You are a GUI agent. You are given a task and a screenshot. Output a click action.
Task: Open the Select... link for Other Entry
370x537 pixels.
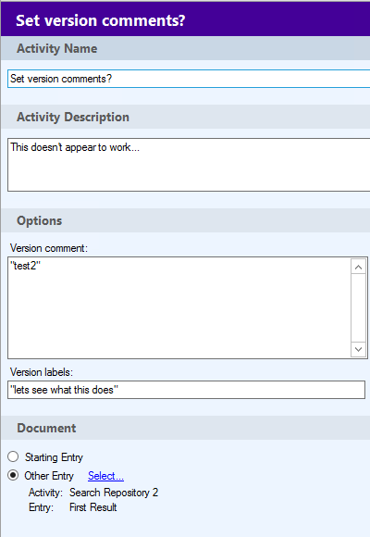(105, 476)
